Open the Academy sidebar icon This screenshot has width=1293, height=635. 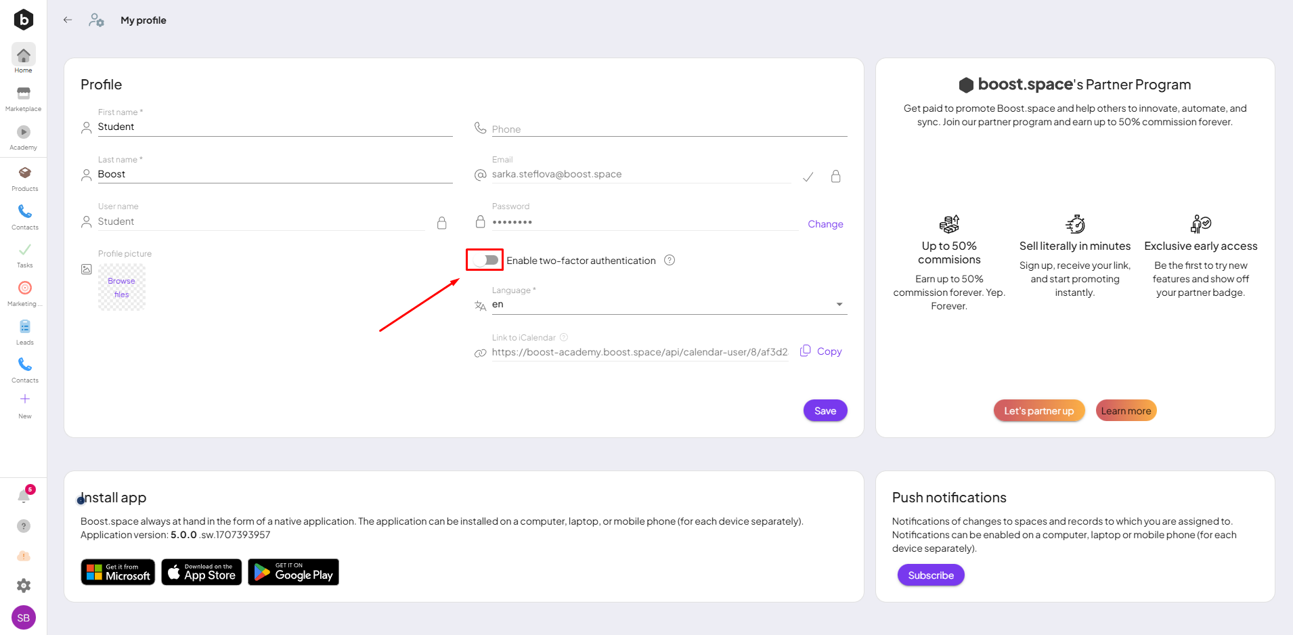[24, 133]
